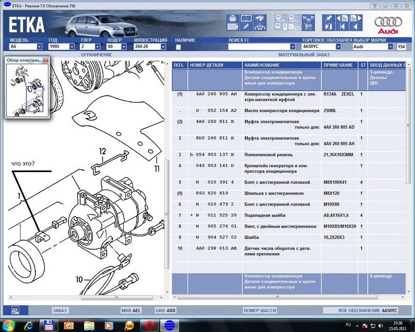Click the car outline icon below binoculars
Viewport: 415px width, 332px height.
click(260, 27)
